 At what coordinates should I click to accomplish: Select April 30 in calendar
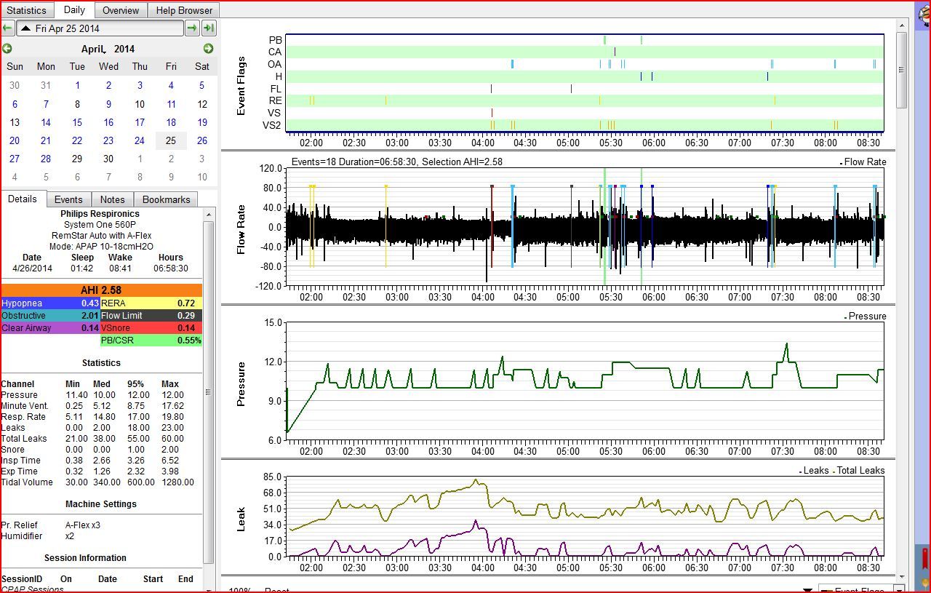tap(108, 159)
